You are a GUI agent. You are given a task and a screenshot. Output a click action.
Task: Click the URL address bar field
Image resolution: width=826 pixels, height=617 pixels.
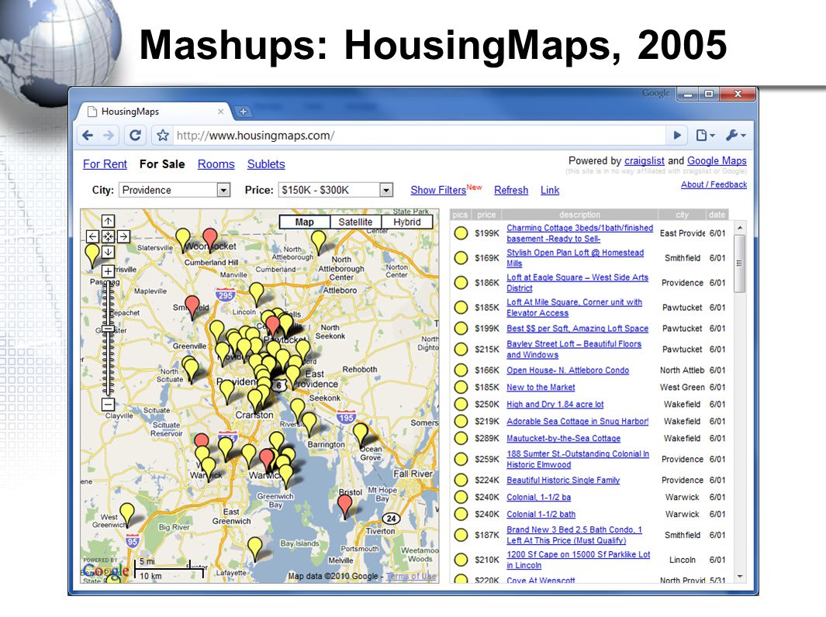click(418, 136)
